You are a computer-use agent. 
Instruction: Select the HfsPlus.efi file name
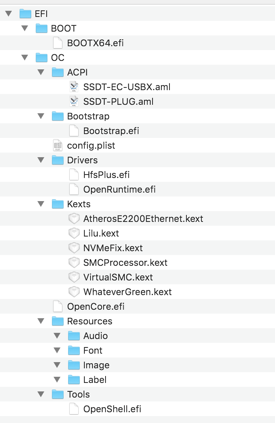pos(106,175)
